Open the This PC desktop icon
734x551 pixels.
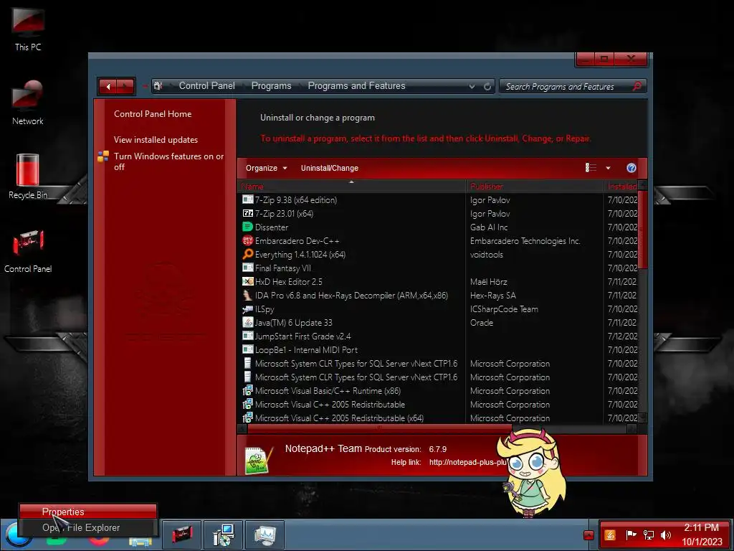[28, 28]
